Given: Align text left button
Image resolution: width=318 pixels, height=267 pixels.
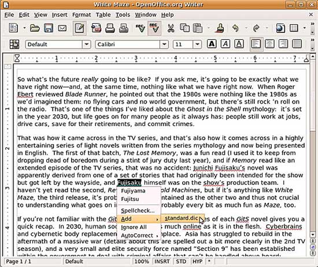Looking at the screenshot, I should pyautogui.click(x=256, y=44).
